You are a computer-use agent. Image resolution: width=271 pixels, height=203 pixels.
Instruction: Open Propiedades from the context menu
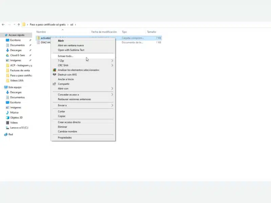[x=64, y=137]
